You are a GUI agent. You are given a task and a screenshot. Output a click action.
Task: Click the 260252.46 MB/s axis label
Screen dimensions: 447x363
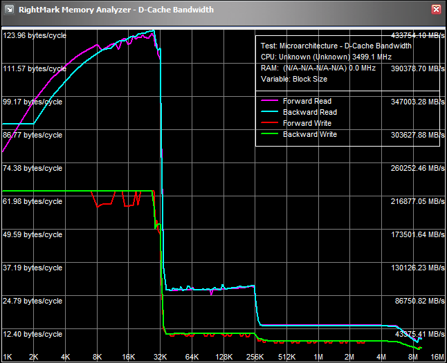418,169
